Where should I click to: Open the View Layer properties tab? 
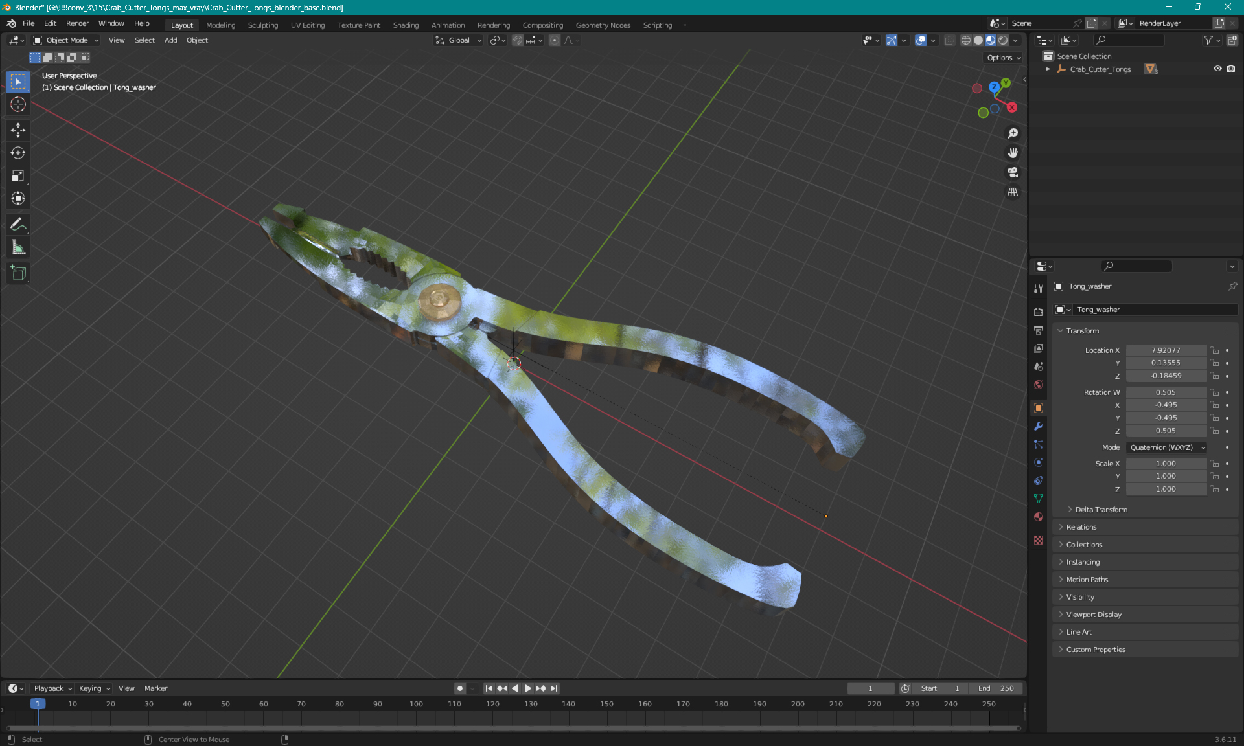1039,348
